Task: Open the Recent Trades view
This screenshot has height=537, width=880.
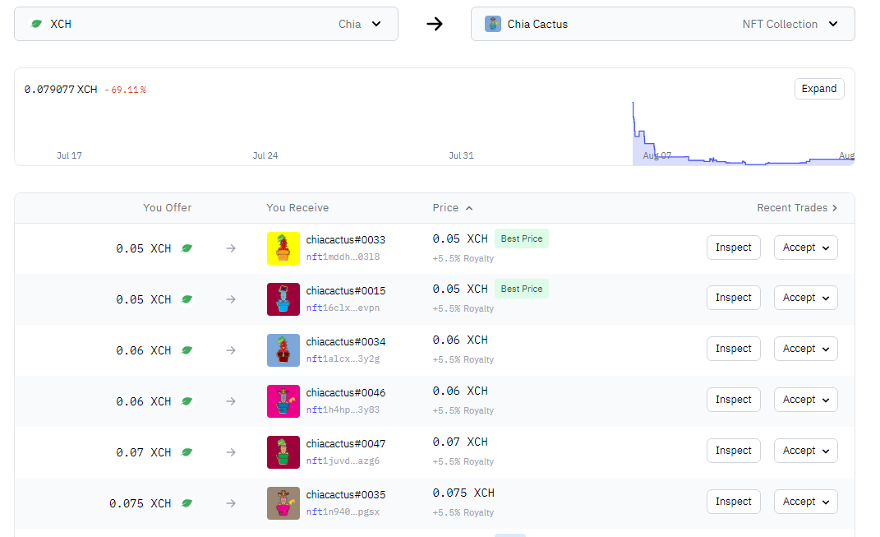Action: (797, 208)
